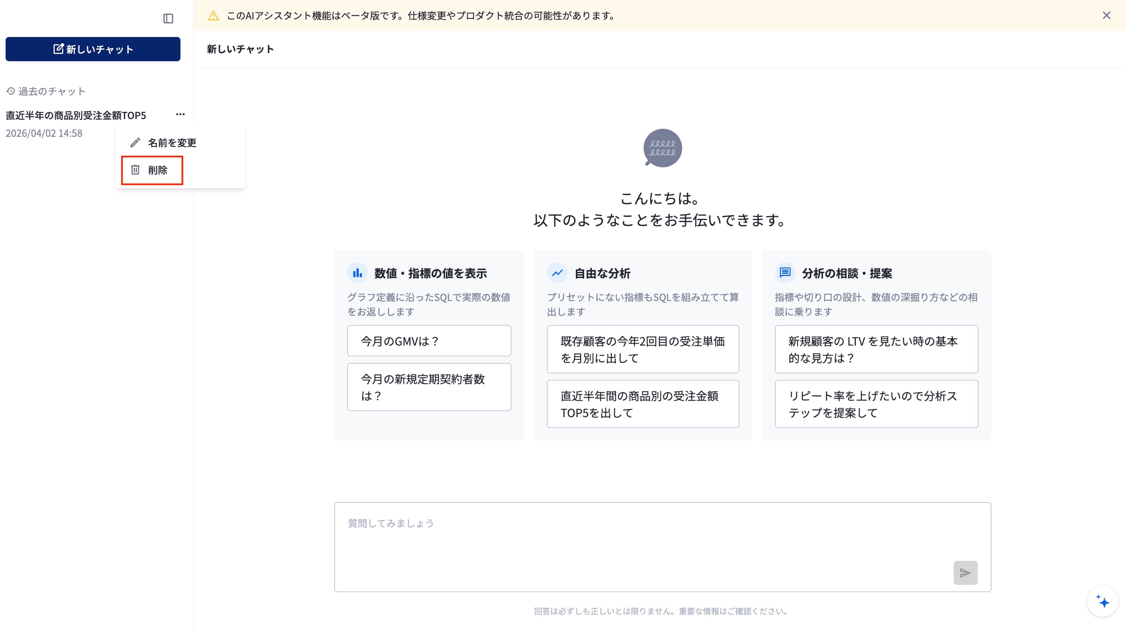Select the prompt 今月のGMVは？

coord(429,340)
